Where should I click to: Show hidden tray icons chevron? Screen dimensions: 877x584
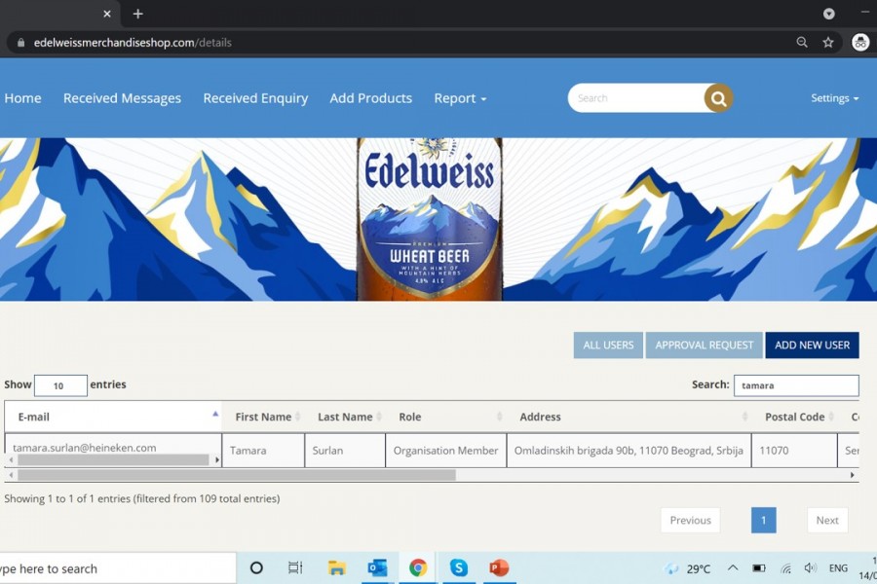(x=733, y=568)
